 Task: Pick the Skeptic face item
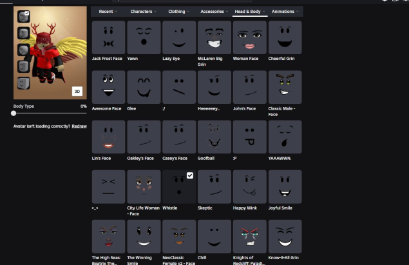pos(214,186)
